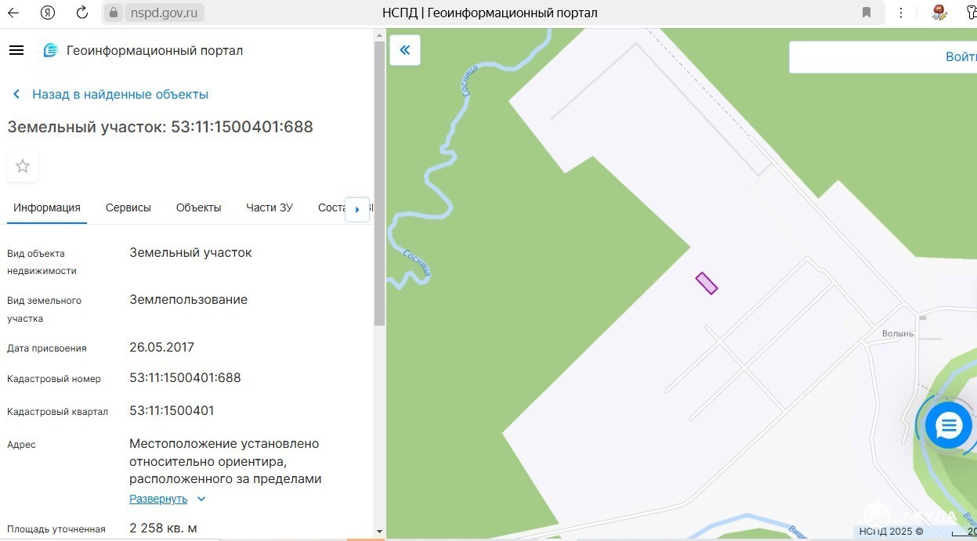
Task: Open the Части ЗУ tab
Action: pyautogui.click(x=270, y=207)
